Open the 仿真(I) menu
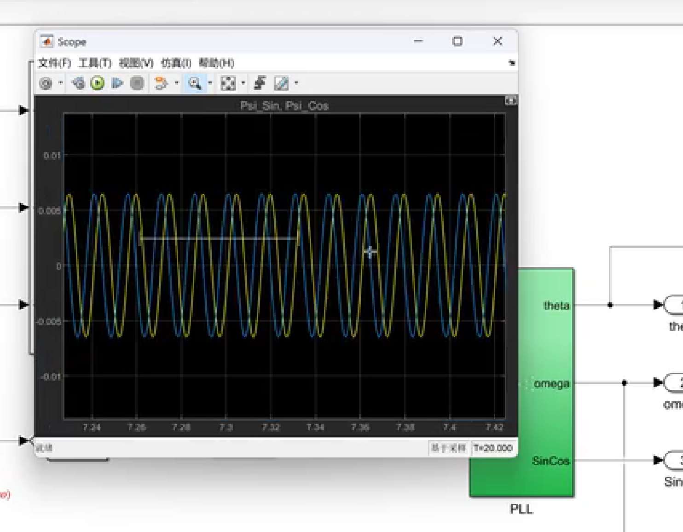This screenshot has height=532, width=683. point(176,63)
